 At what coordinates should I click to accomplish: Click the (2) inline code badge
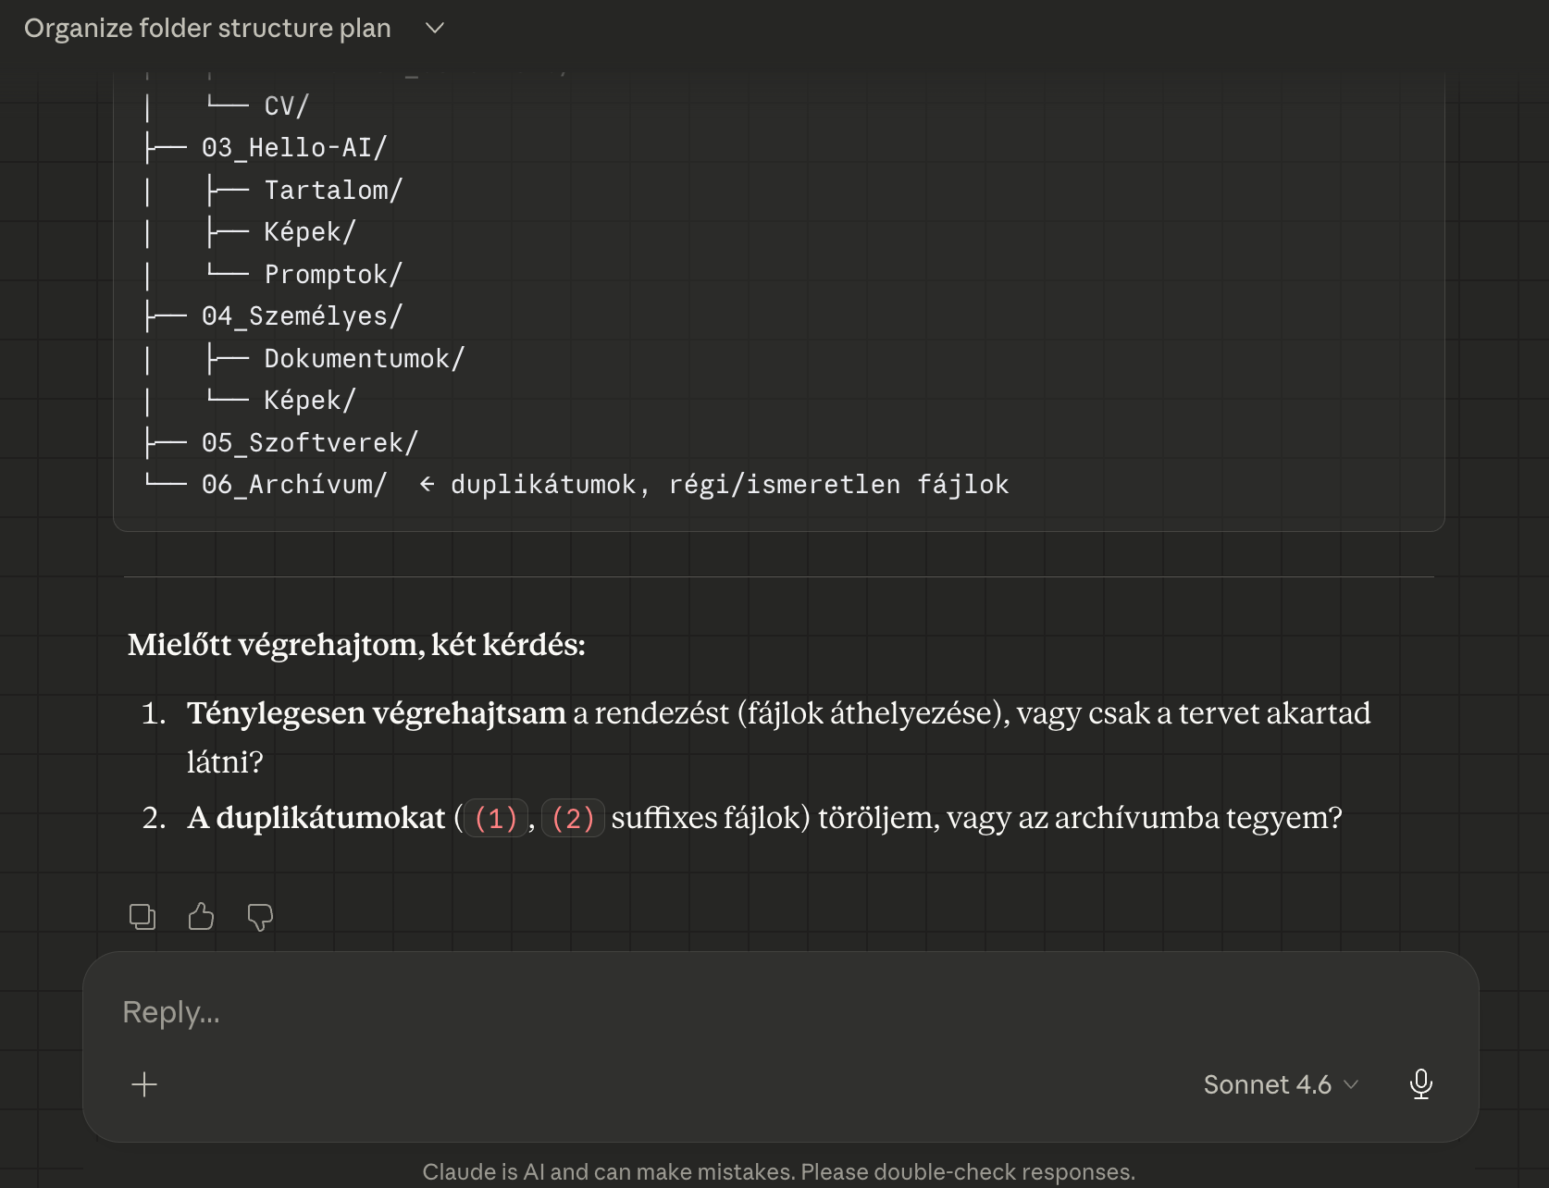[x=573, y=819]
